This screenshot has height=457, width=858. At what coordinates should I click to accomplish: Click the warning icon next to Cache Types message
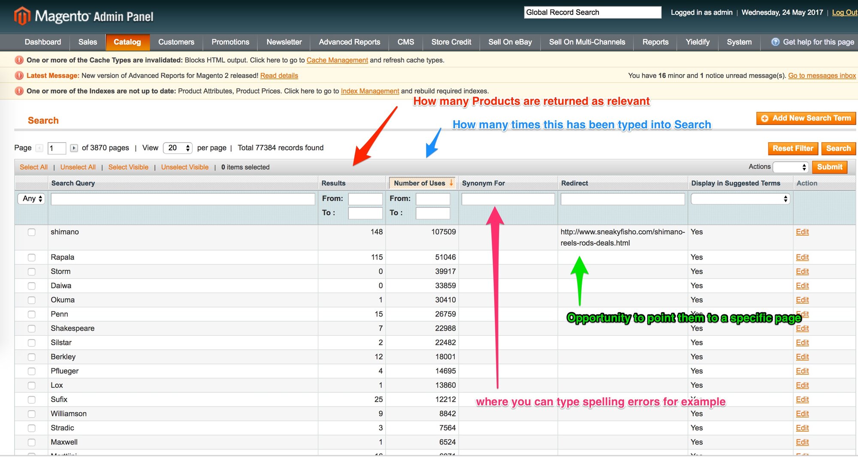[18, 60]
